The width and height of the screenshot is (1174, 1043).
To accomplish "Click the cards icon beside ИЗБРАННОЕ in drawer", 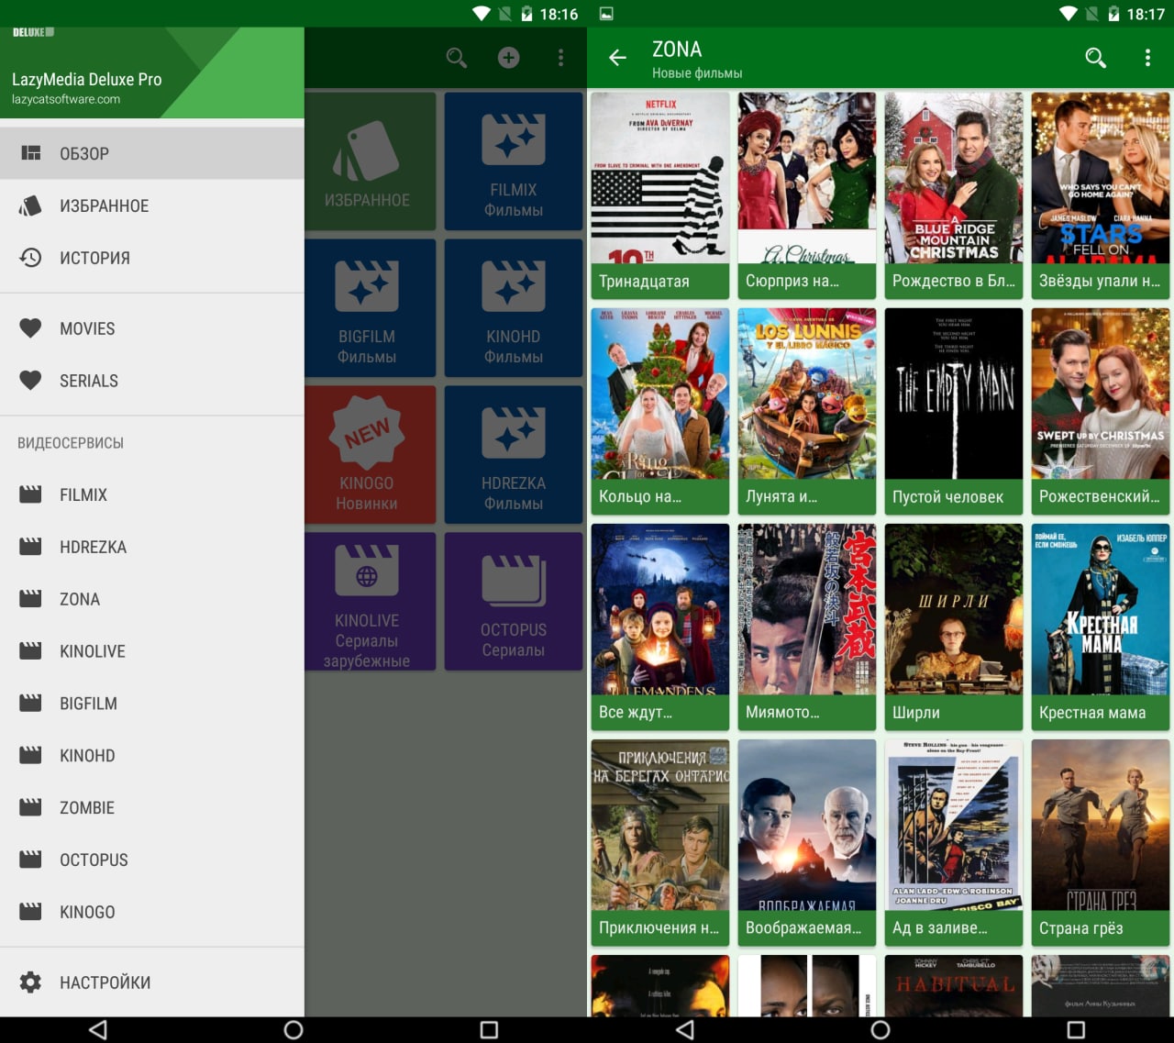I will click(x=30, y=205).
